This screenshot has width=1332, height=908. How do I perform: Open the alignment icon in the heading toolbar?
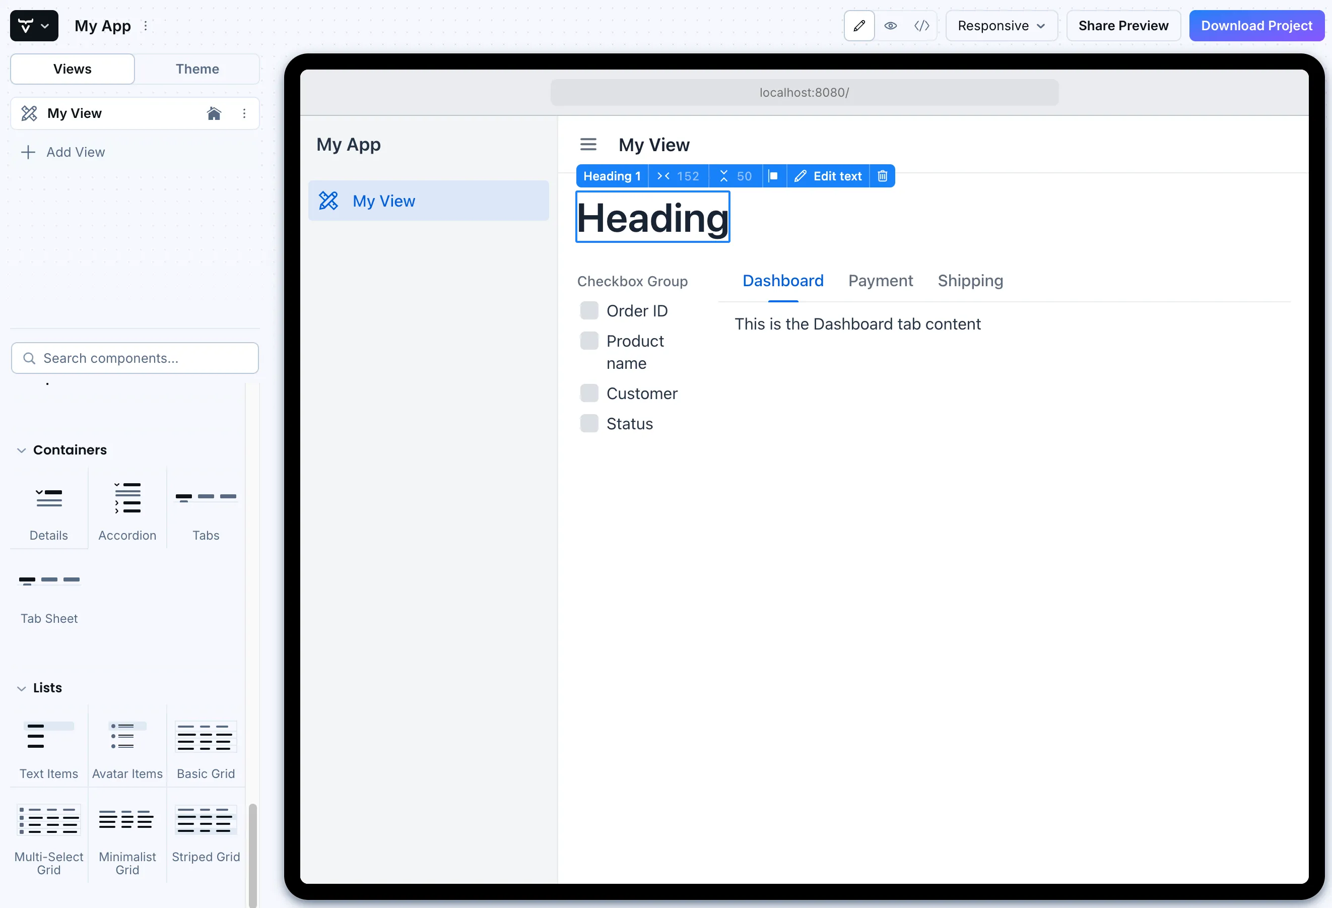[x=774, y=175]
